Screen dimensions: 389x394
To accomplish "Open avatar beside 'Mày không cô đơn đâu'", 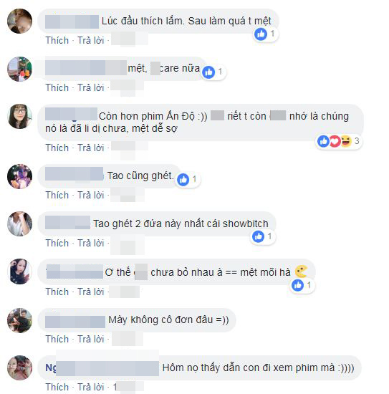I will pos(19,320).
